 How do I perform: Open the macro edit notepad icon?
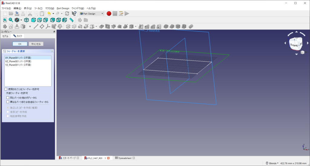pos(121,13)
